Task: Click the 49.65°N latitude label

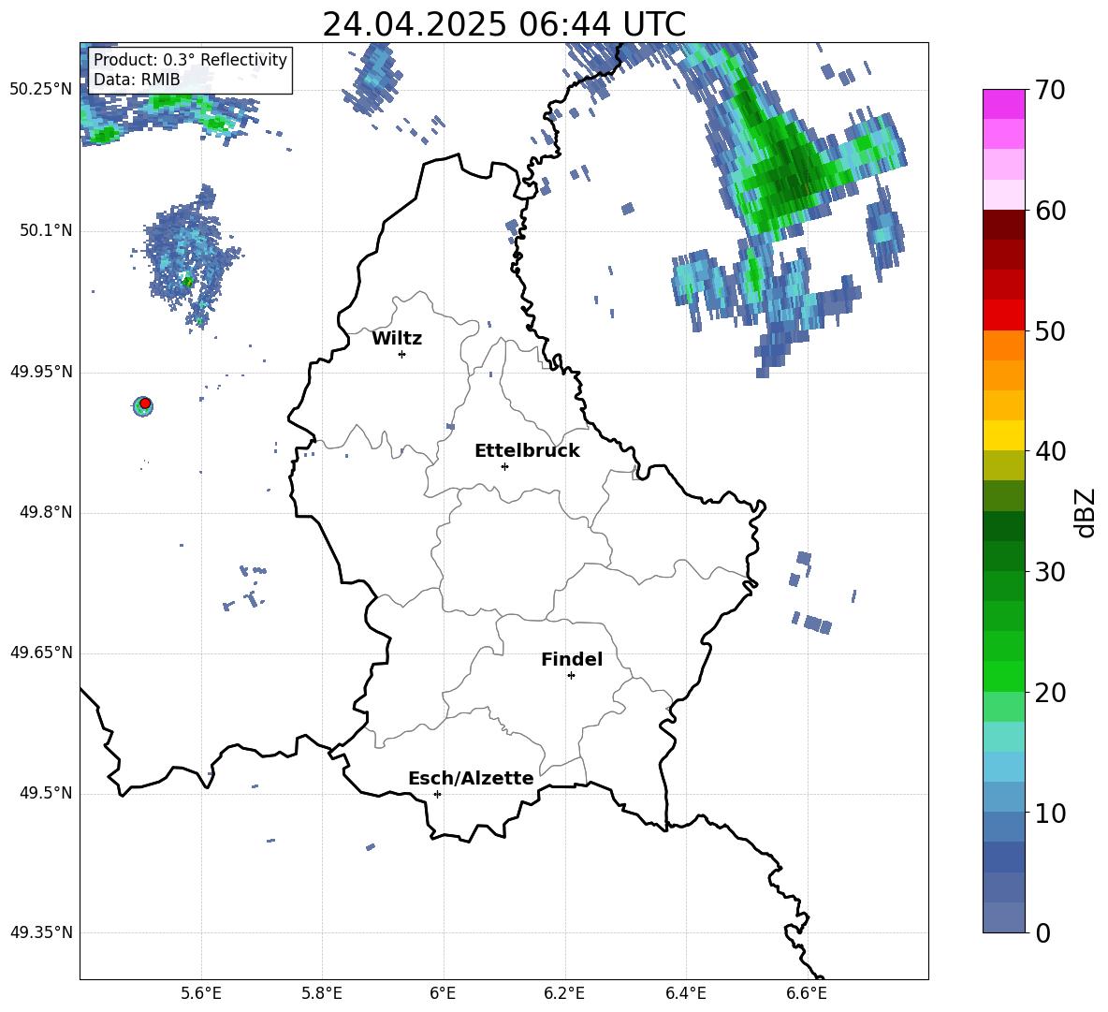Action: tap(41, 653)
